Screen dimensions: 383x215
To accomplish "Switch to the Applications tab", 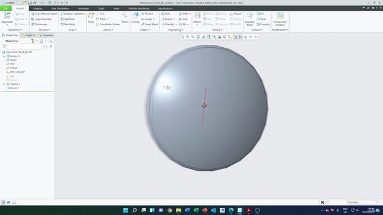I will coord(165,8).
